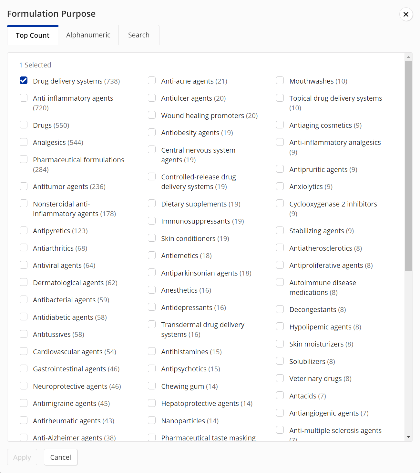Check Transdermal drug delivery systems (16)
The width and height of the screenshot is (420, 473).
click(152, 324)
